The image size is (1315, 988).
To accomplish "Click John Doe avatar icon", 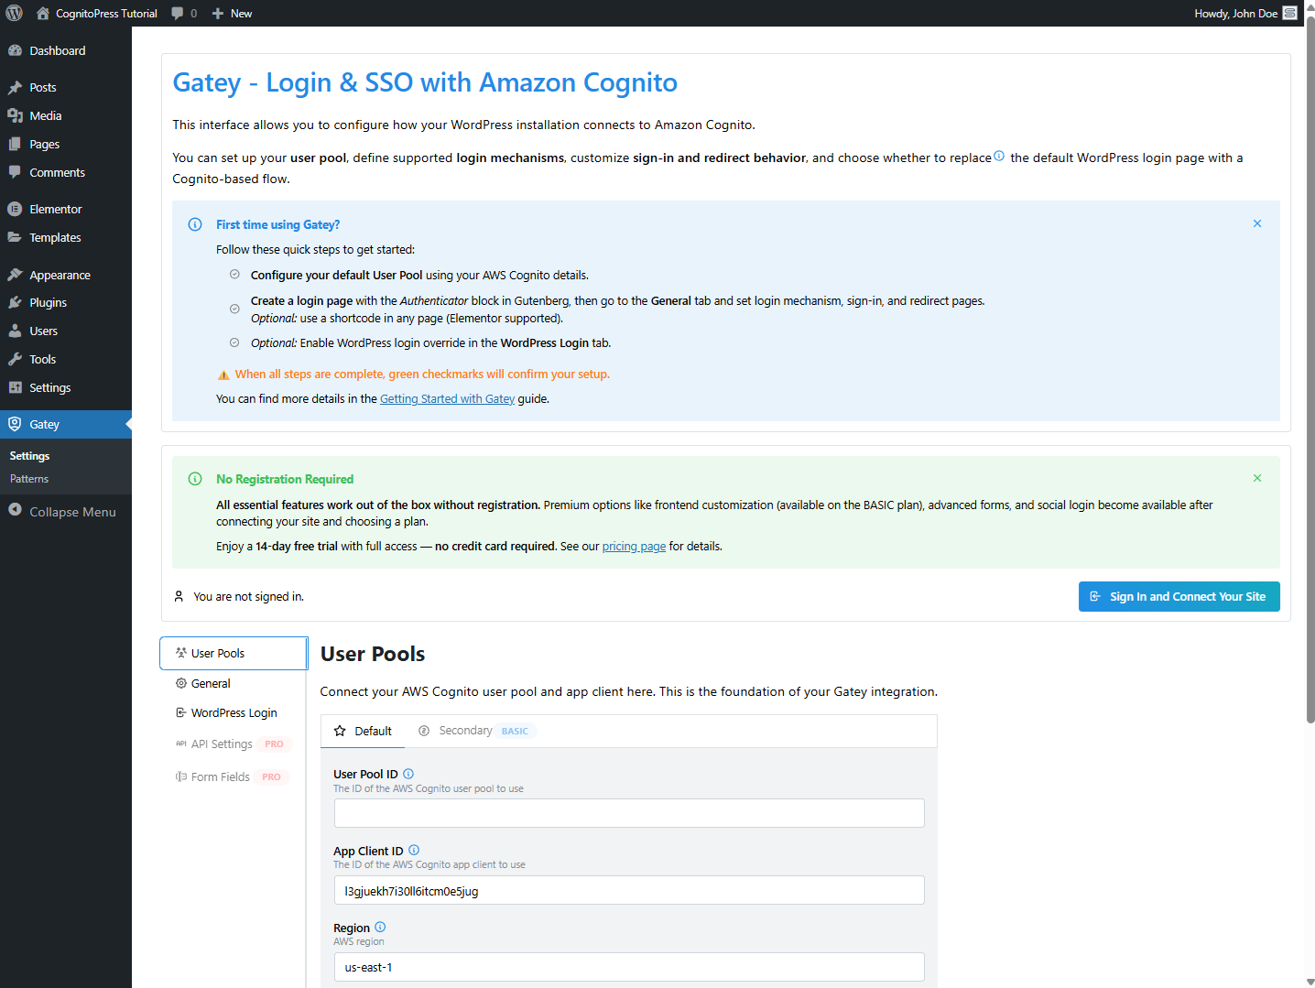I will 1290,13.
